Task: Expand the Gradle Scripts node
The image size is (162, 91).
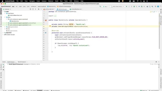Action: 3,35
